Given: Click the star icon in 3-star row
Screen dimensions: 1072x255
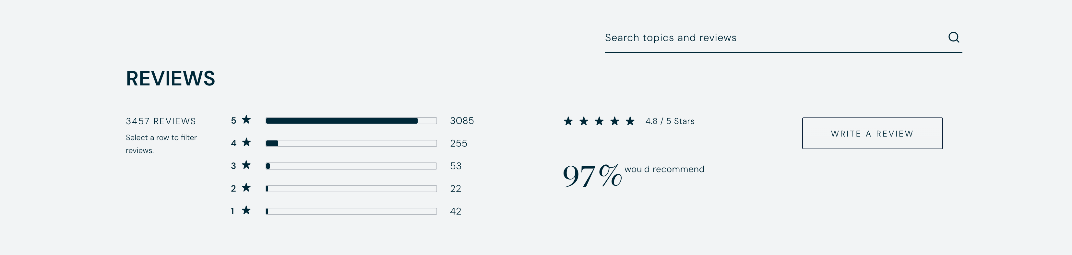Looking at the screenshot, I should point(246,165).
